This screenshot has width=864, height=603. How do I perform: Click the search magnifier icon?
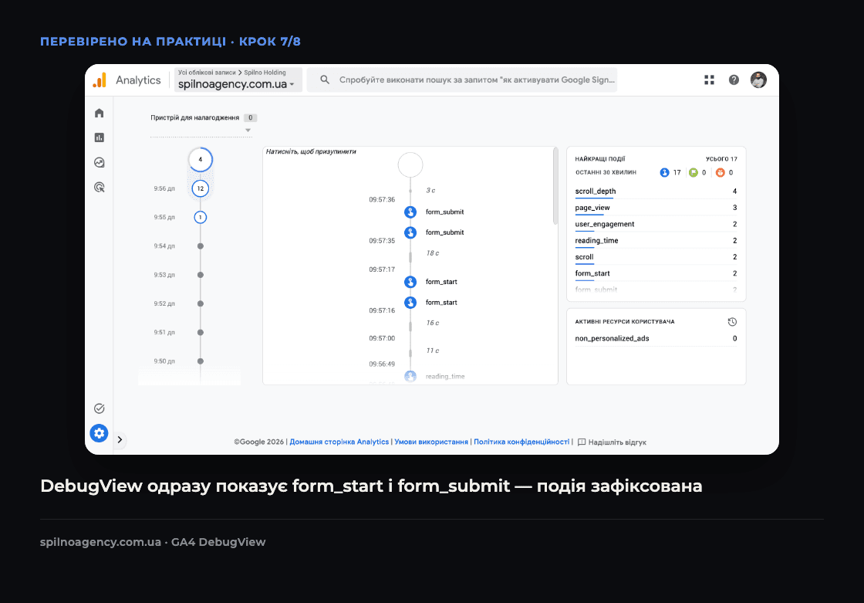(325, 80)
